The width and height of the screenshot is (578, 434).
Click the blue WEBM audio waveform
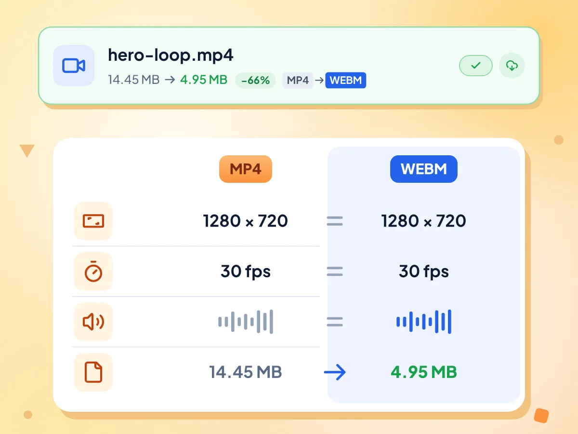[424, 322]
